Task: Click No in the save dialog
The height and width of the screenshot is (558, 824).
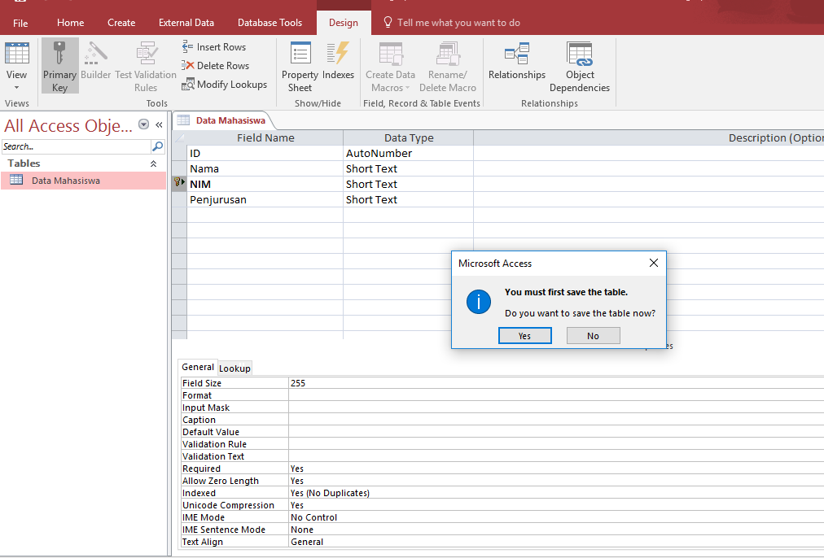Action: pyautogui.click(x=593, y=336)
